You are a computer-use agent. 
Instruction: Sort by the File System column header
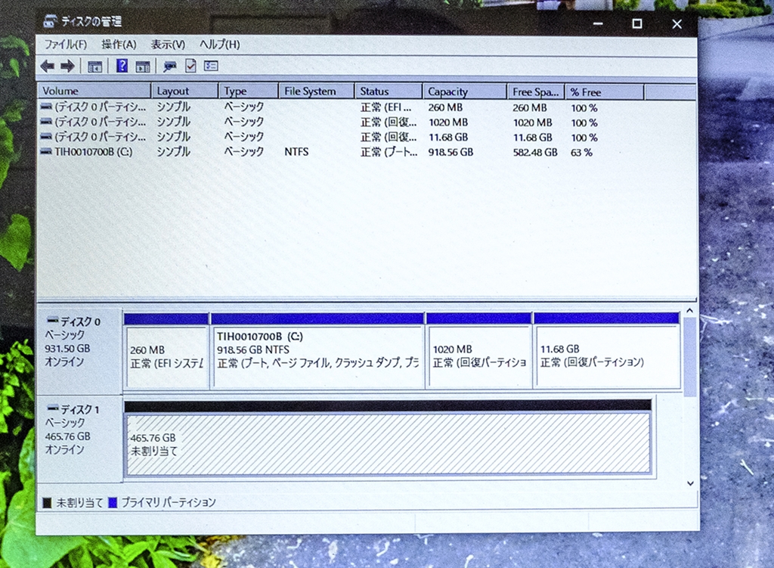coord(317,91)
